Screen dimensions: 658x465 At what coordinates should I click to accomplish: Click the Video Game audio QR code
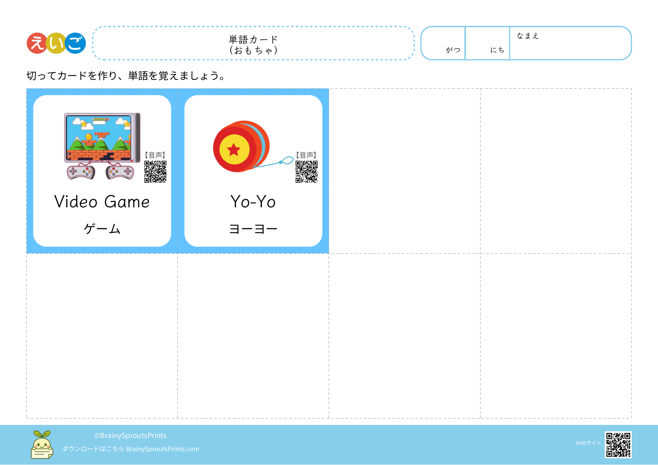(x=155, y=172)
